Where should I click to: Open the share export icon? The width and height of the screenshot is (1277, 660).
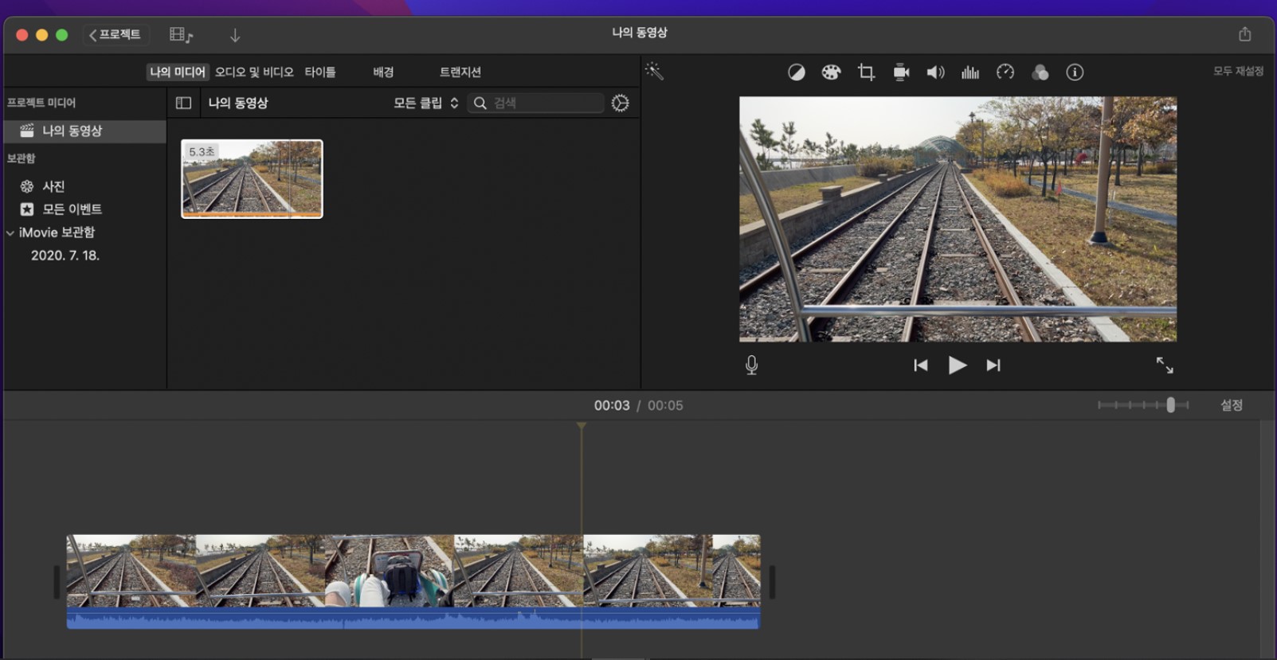(x=1244, y=34)
